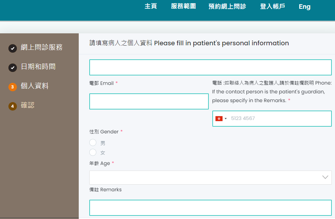The height and width of the screenshot is (219, 335).
Task: Click the 備註 Remarks text field
Action: [x=211, y=208]
